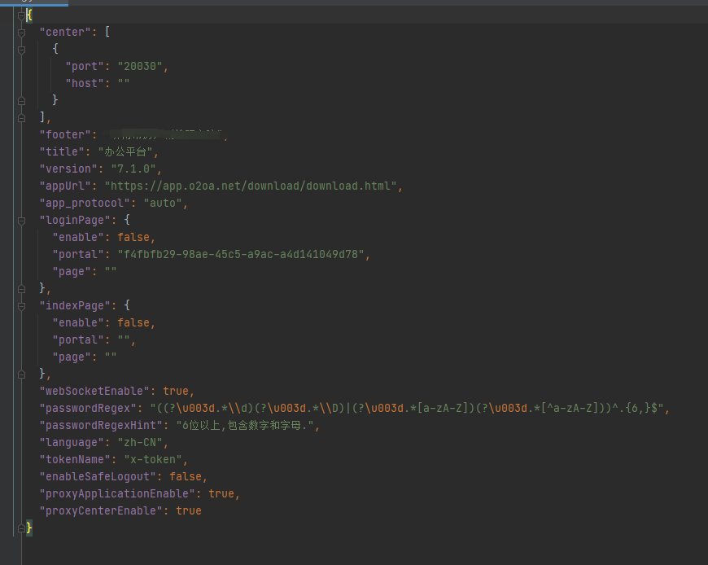Click fold end marker at final closing brace
This screenshot has width=708, height=565.
click(x=21, y=528)
